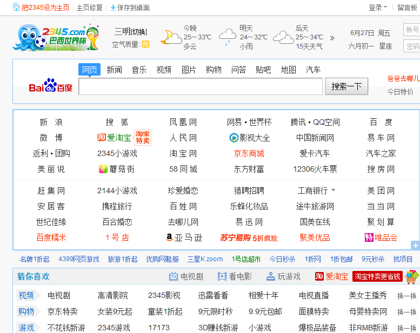Open the 百度糯米 link
This screenshot has height=333, width=420.
click(x=51, y=237)
